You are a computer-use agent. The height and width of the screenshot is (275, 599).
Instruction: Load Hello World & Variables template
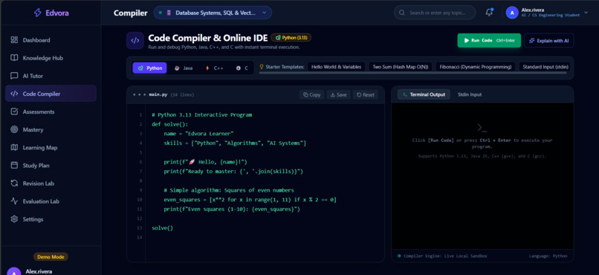point(336,67)
